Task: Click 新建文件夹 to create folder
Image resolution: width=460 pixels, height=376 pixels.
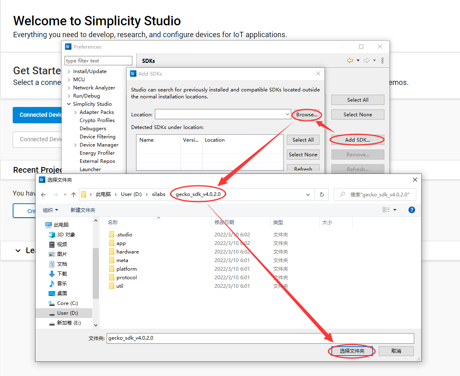Action: pos(83,210)
